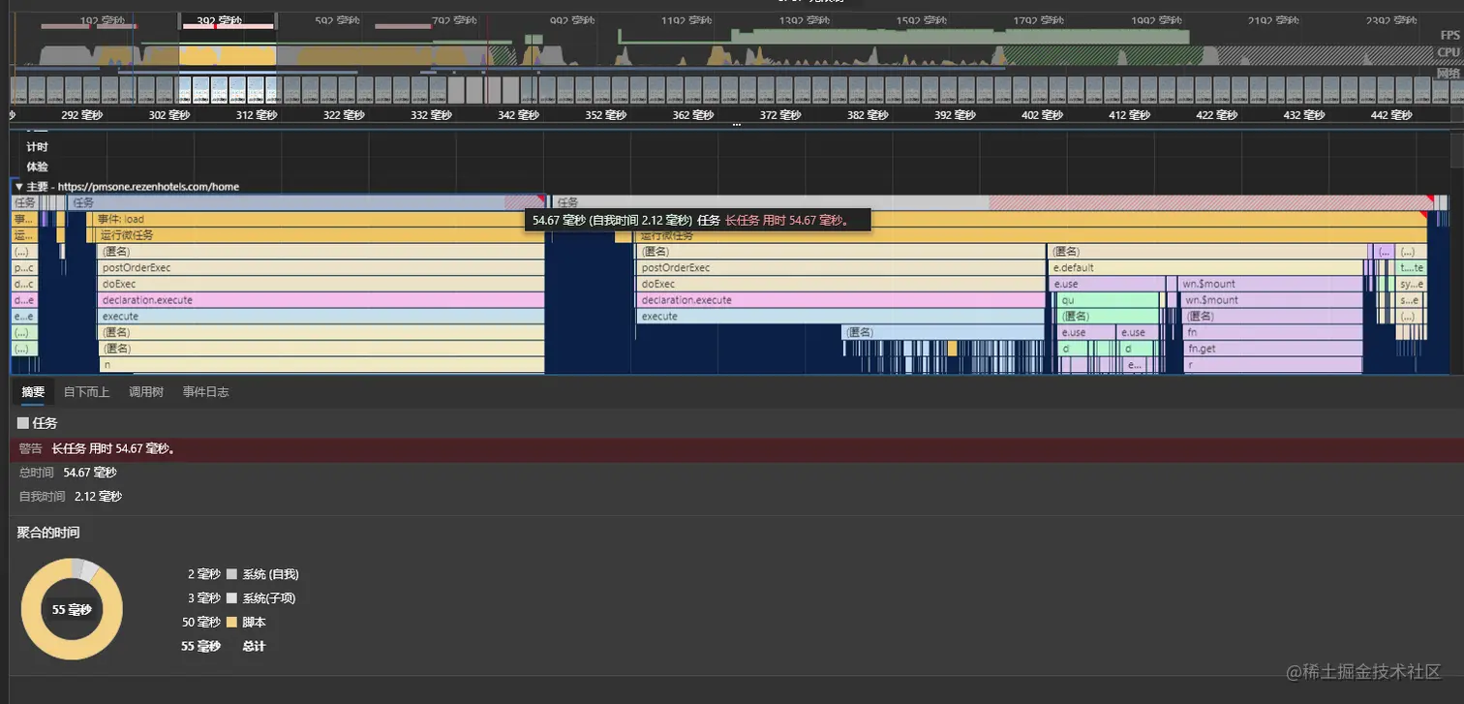Click the 442 毫秒 ruler mark

[x=1390, y=115]
